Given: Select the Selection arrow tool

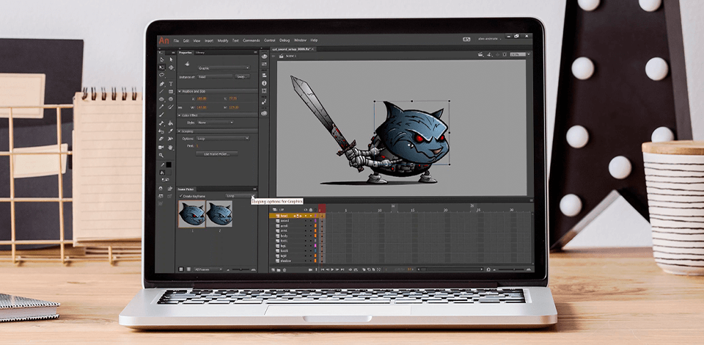Looking at the screenshot, I should pos(161,59).
